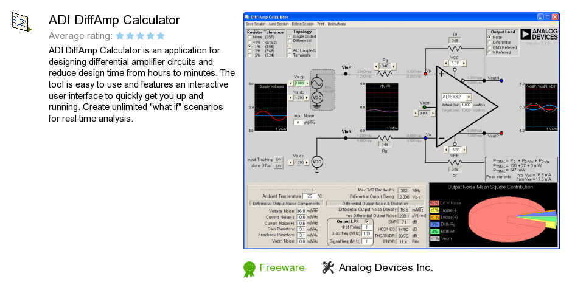The width and height of the screenshot is (572, 296).
Task: Click the red VoutP output node
Action: coord(501,134)
